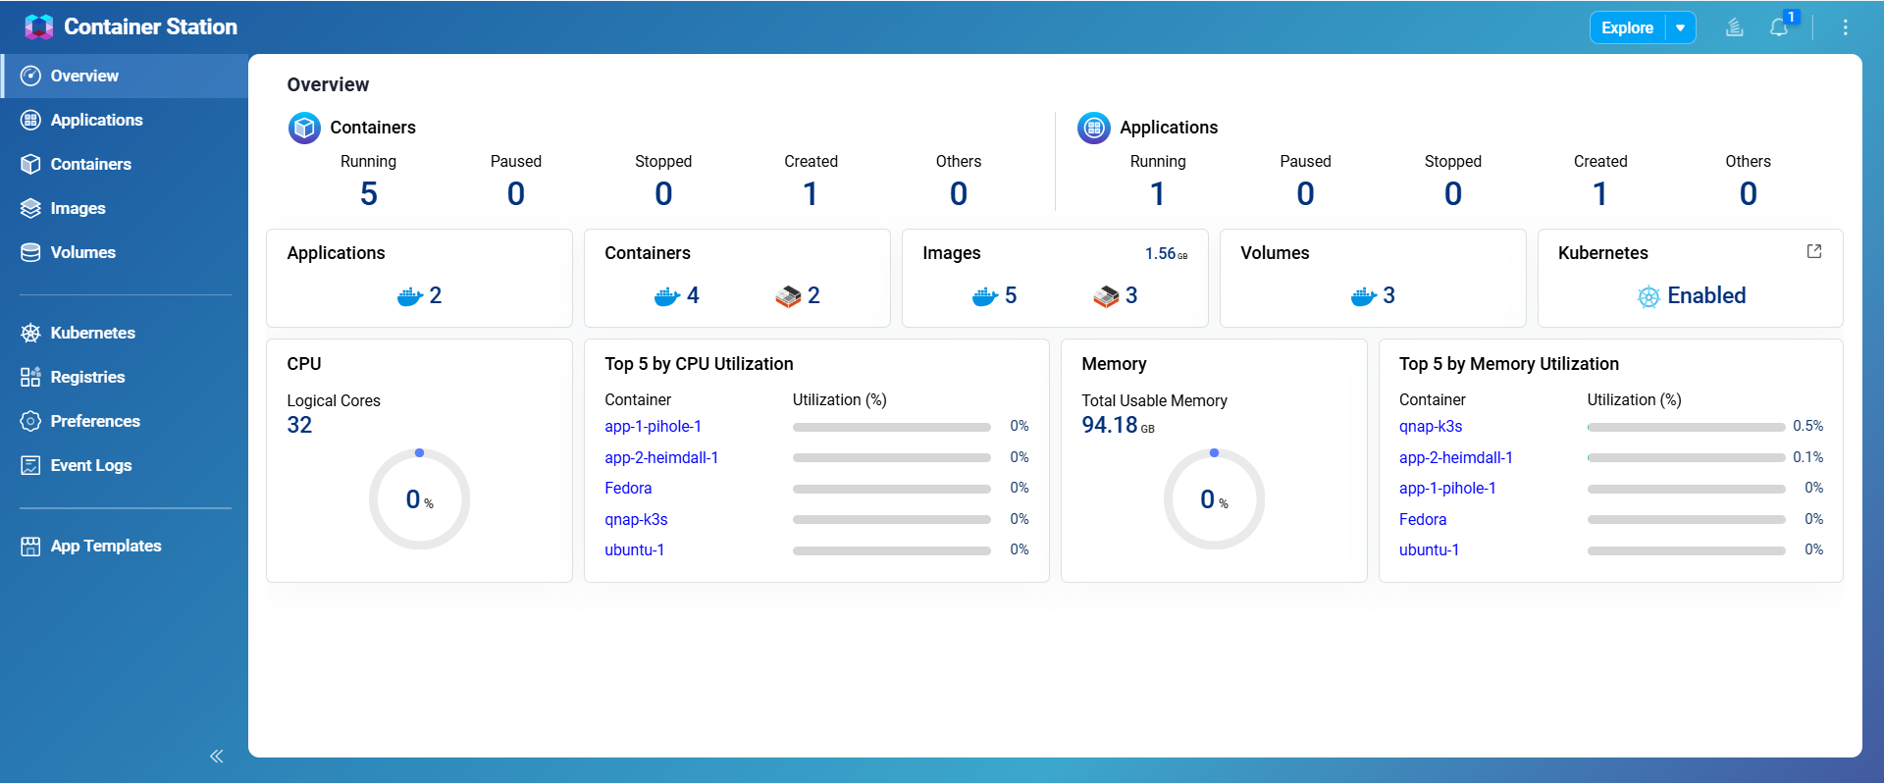Collapse the sidebar with the double-chevron
1884x783 pixels.
[217, 756]
